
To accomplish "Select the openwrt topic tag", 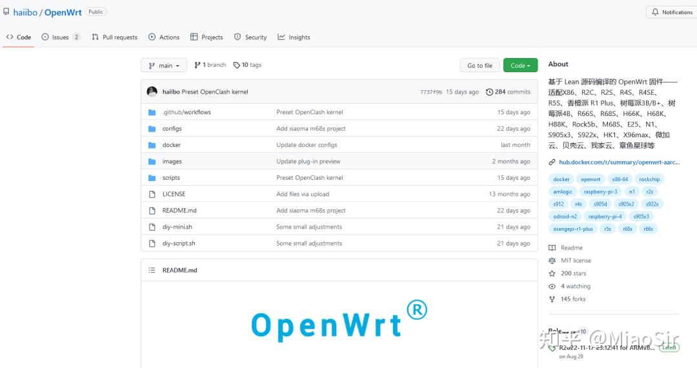I will click(591, 179).
